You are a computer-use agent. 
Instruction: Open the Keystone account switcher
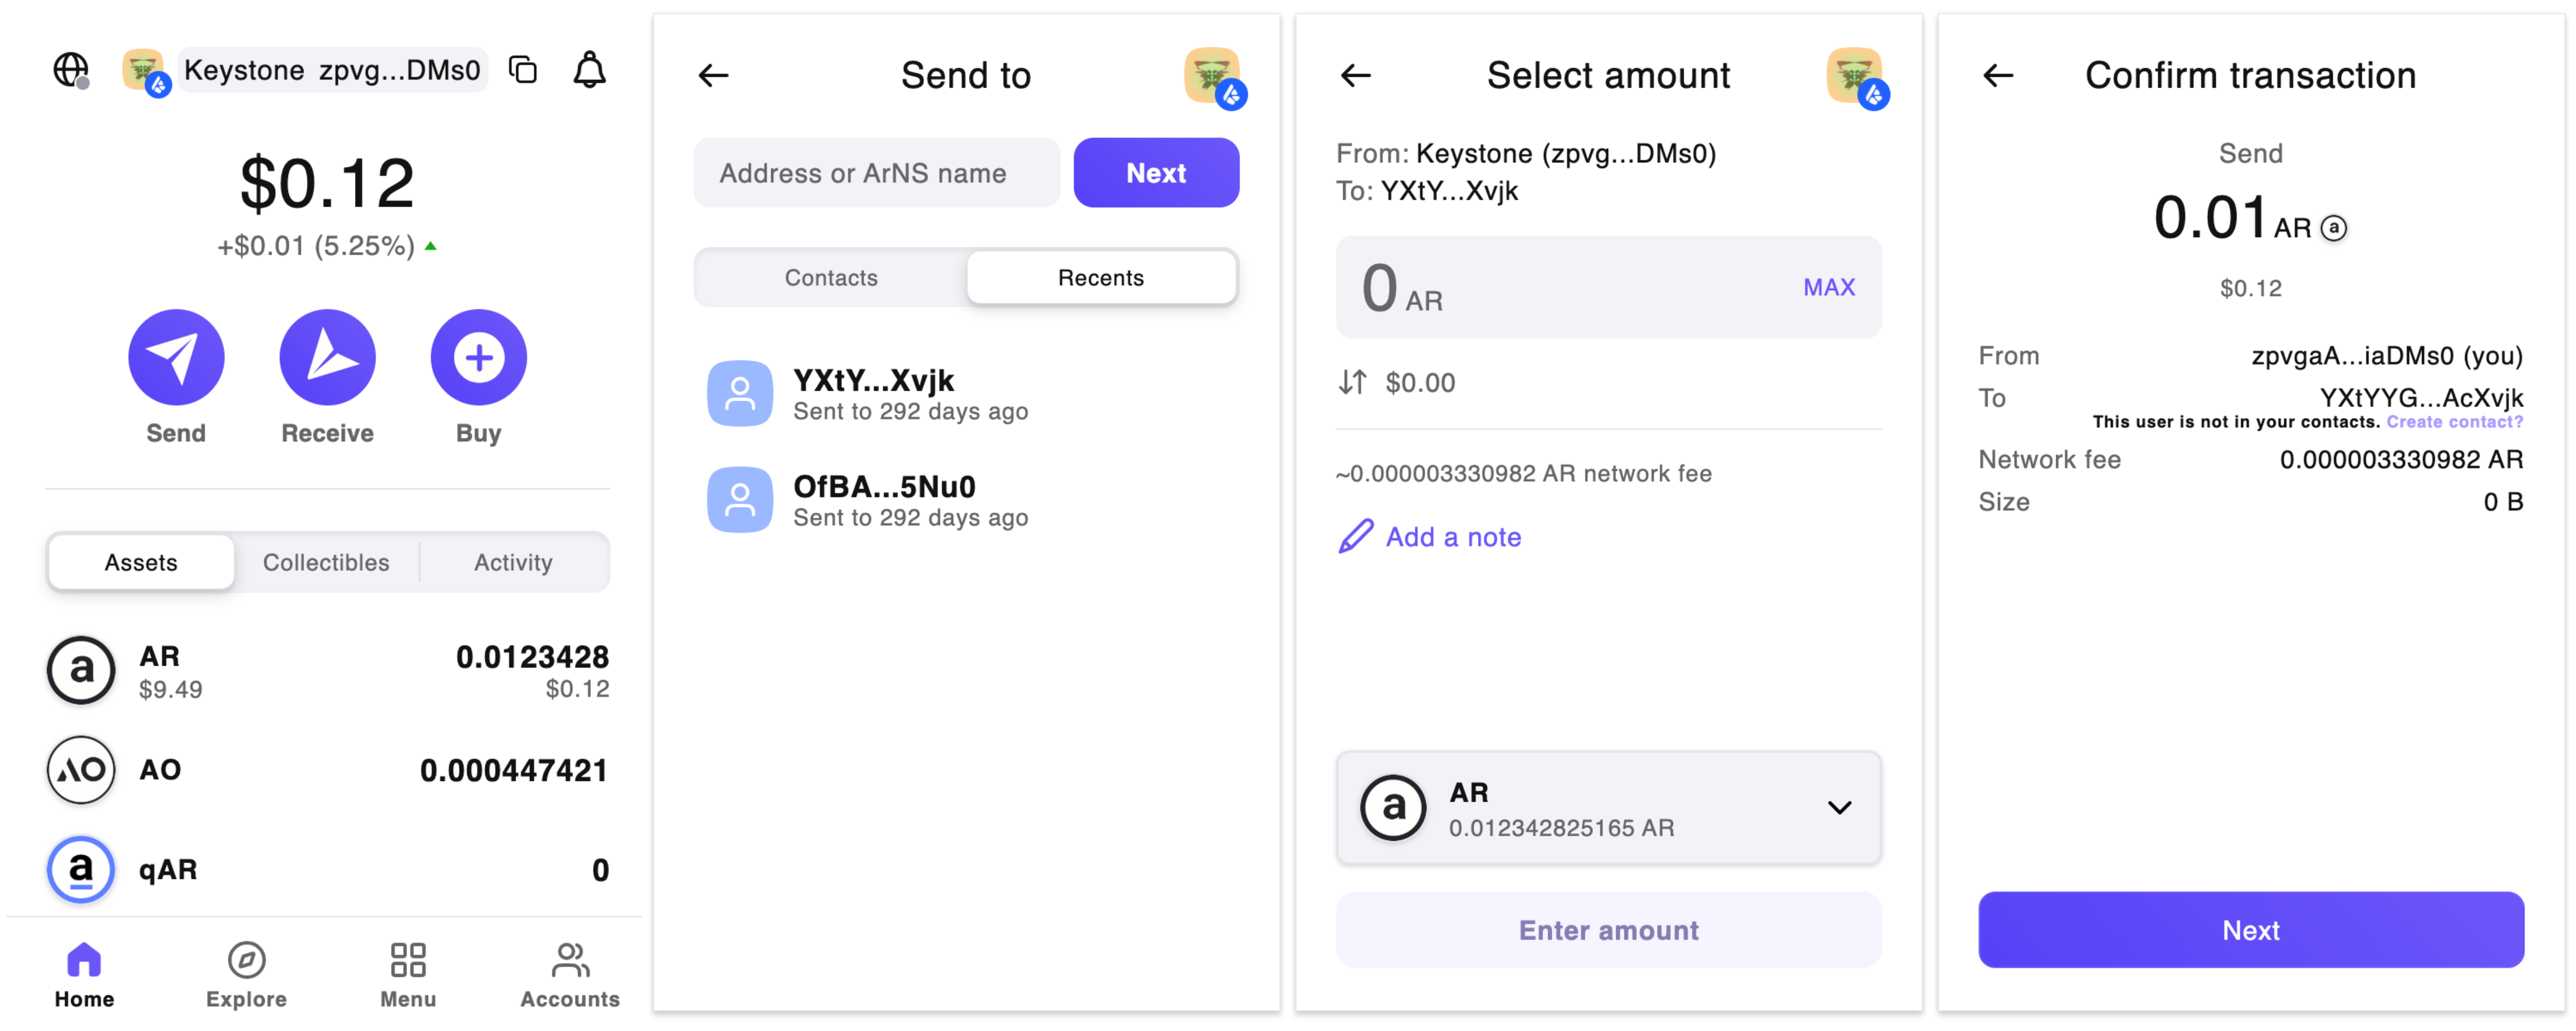(331, 70)
